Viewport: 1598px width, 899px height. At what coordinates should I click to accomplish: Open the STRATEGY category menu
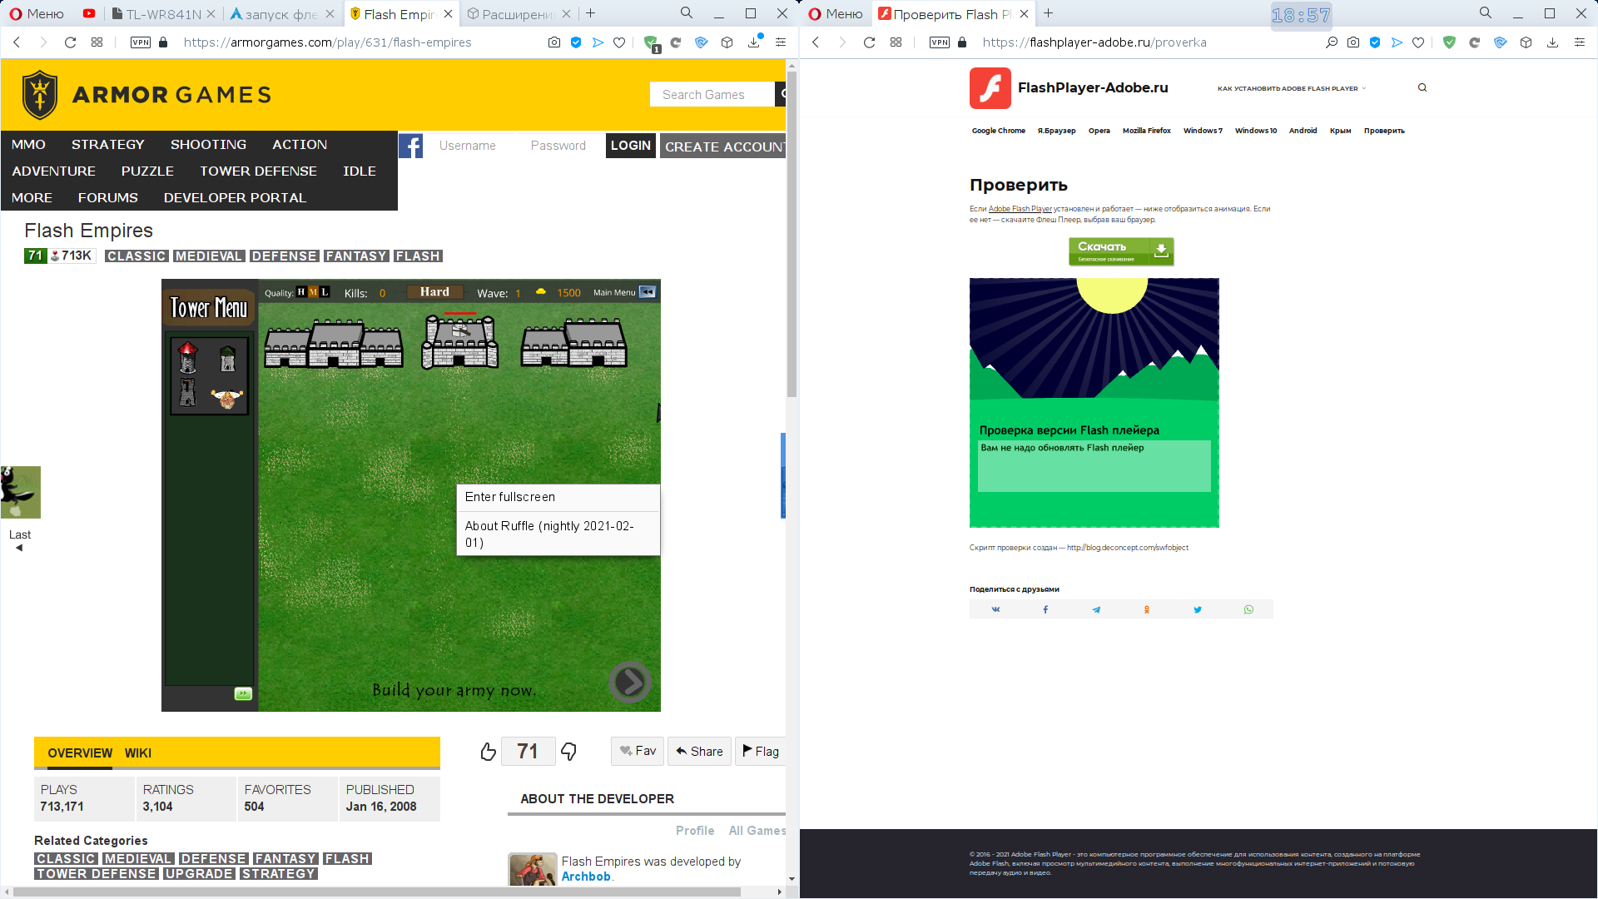coord(107,144)
